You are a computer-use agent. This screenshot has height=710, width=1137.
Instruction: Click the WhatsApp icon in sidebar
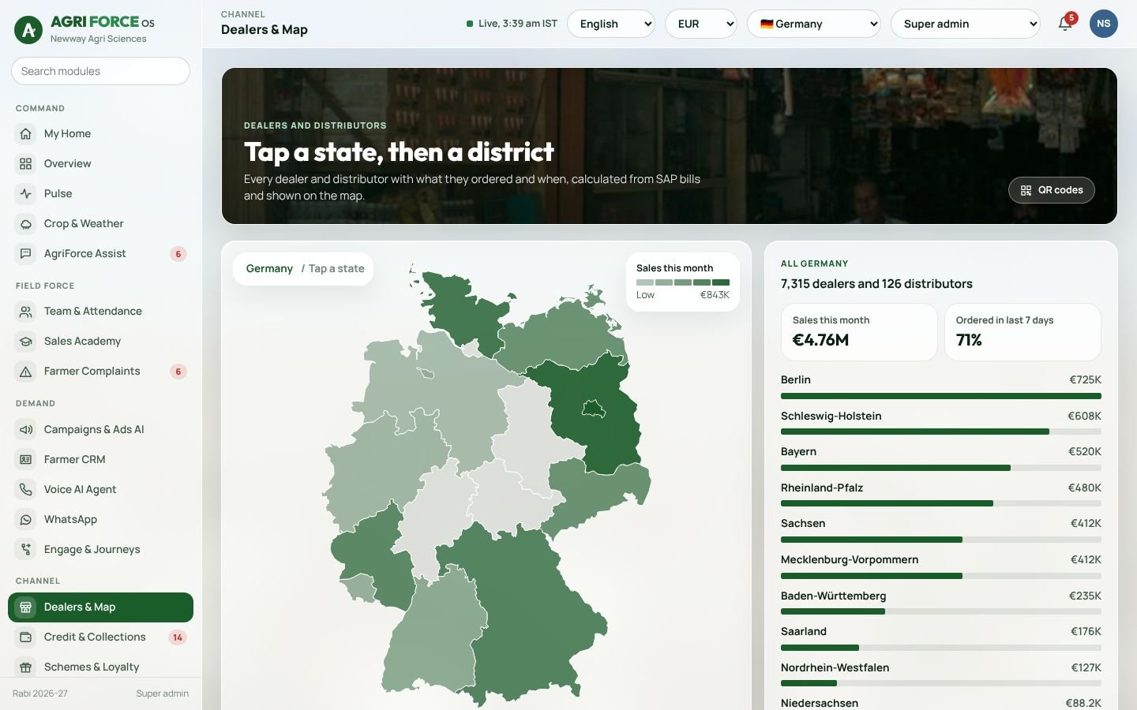pos(26,519)
